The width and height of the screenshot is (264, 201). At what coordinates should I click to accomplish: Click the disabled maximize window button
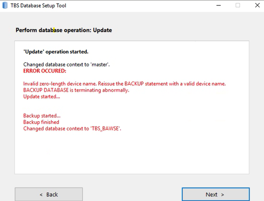click(x=238, y=5)
